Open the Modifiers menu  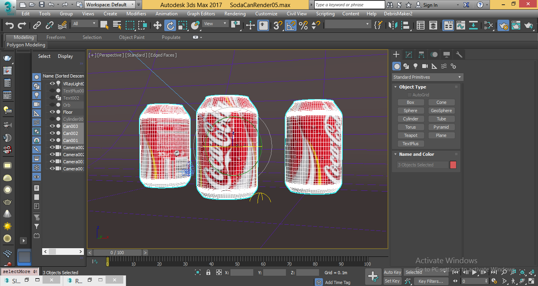point(136,14)
